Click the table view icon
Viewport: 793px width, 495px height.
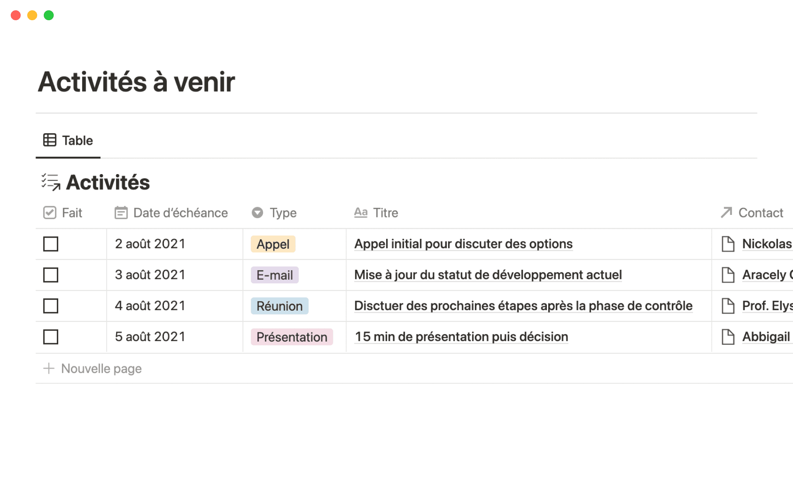pyautogui.click(x=50, y=140)
